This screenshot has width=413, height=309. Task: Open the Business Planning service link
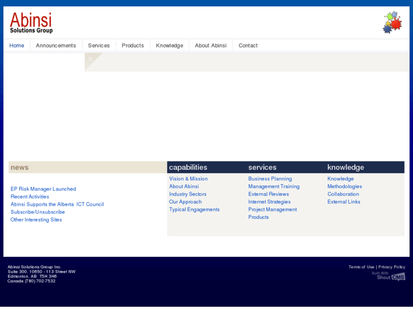click(270, 179)
